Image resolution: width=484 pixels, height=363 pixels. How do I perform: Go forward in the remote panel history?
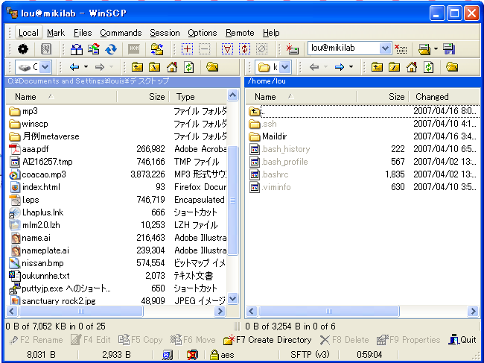340,67
